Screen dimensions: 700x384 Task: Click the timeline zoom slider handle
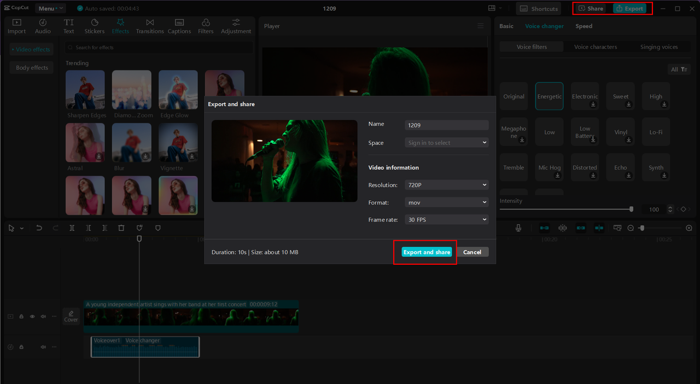pyautogui.click(x=642, y=228)
